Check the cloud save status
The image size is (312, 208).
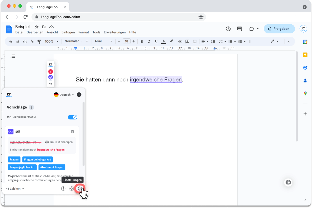52,27
